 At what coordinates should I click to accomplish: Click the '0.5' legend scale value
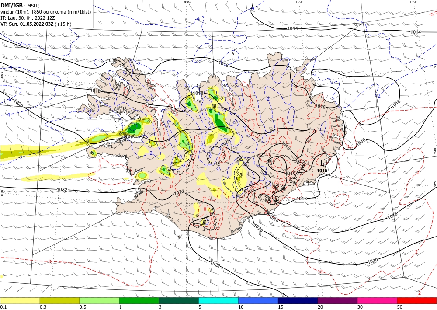(x=83, y=307)
